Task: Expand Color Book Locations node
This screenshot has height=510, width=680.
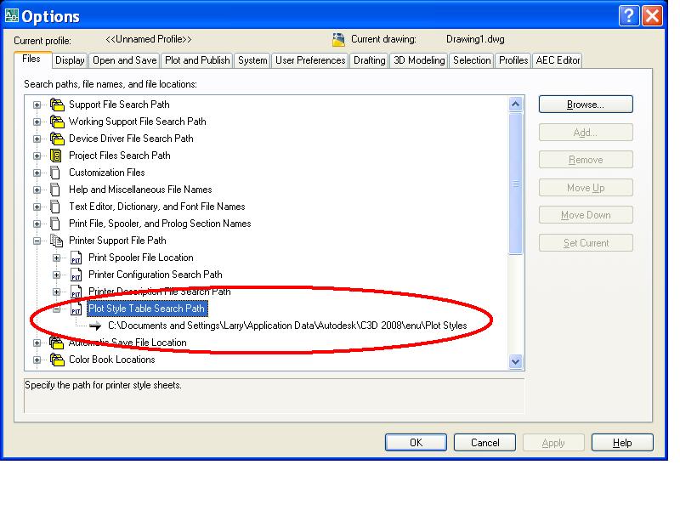Action: coord(37,360)
